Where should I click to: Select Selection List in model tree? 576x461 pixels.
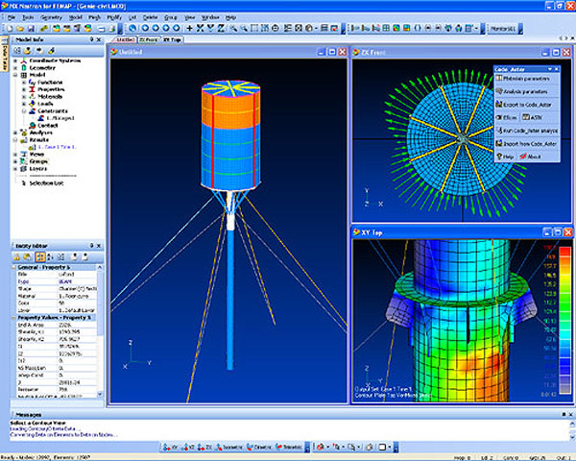point(44,182)
